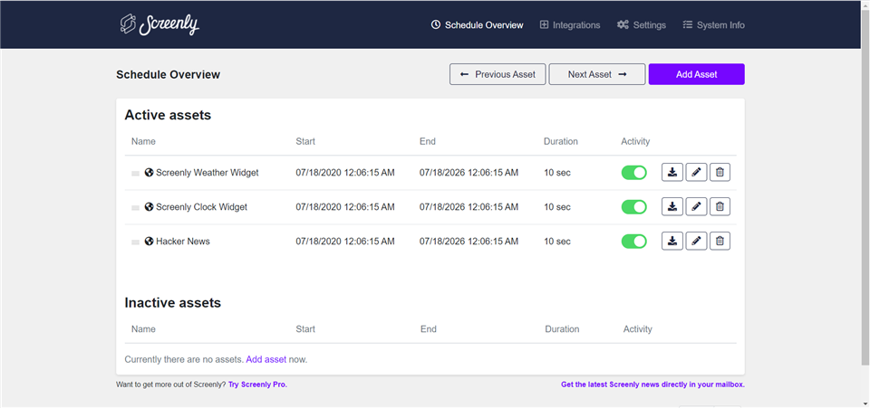Download the Screenly Weather Widget asset
This screenshot has width=870, height=408.
click(672, 172)
